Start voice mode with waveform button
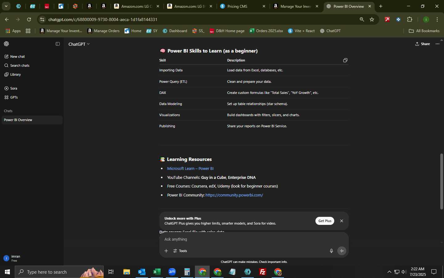Viewport: 444px width, 278px height. (342, 251)
